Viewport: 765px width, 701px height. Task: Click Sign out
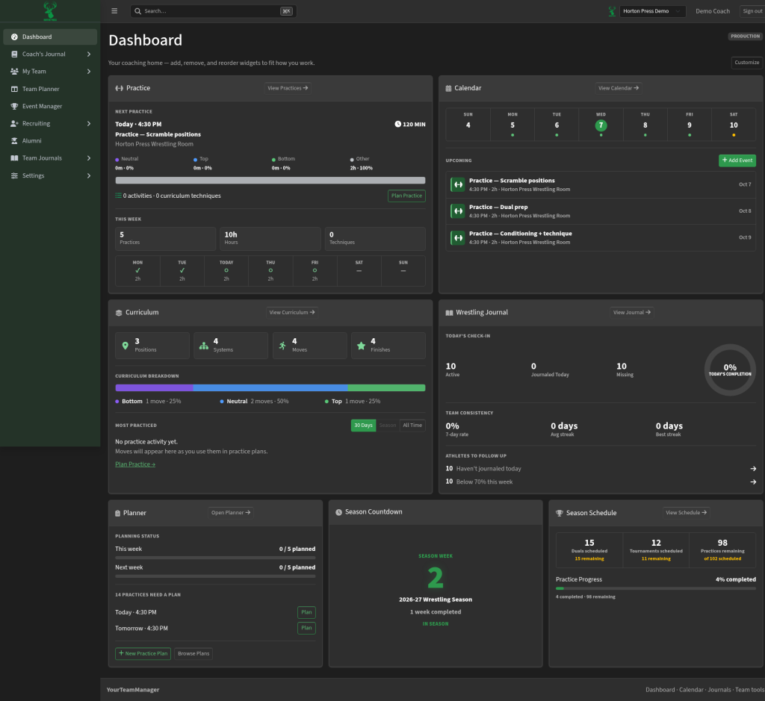click(x=752, y=10)
